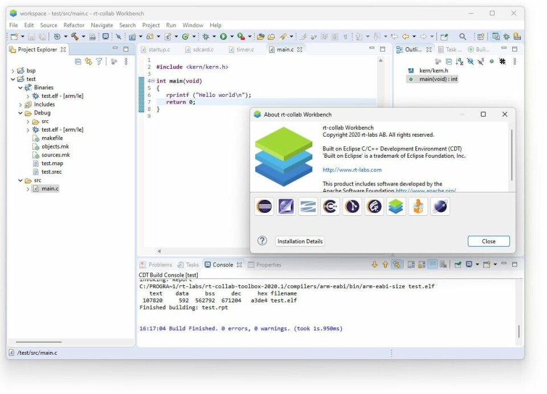This screenshot has height=394, width=547.
Task: Open the help question mark in About dialog
Action: point(262,241)
